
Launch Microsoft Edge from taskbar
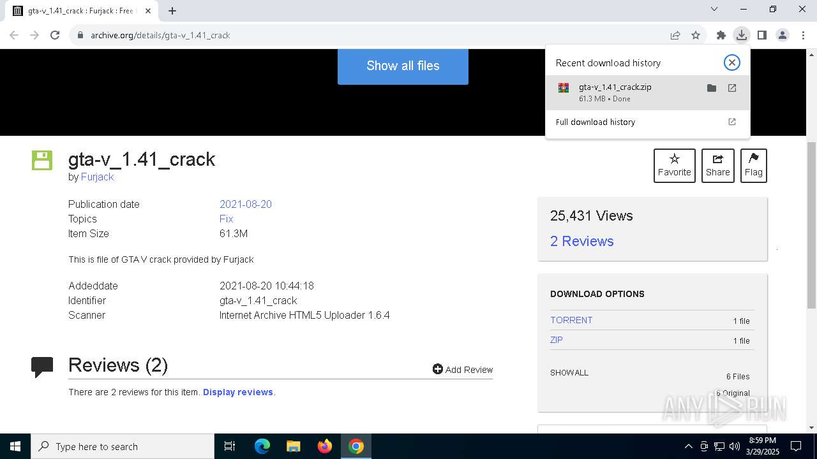(262, 446)
